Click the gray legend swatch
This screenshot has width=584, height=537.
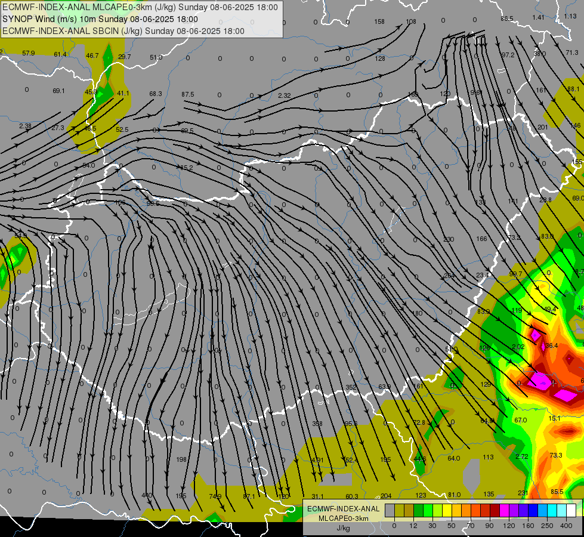tap(390, 511)
